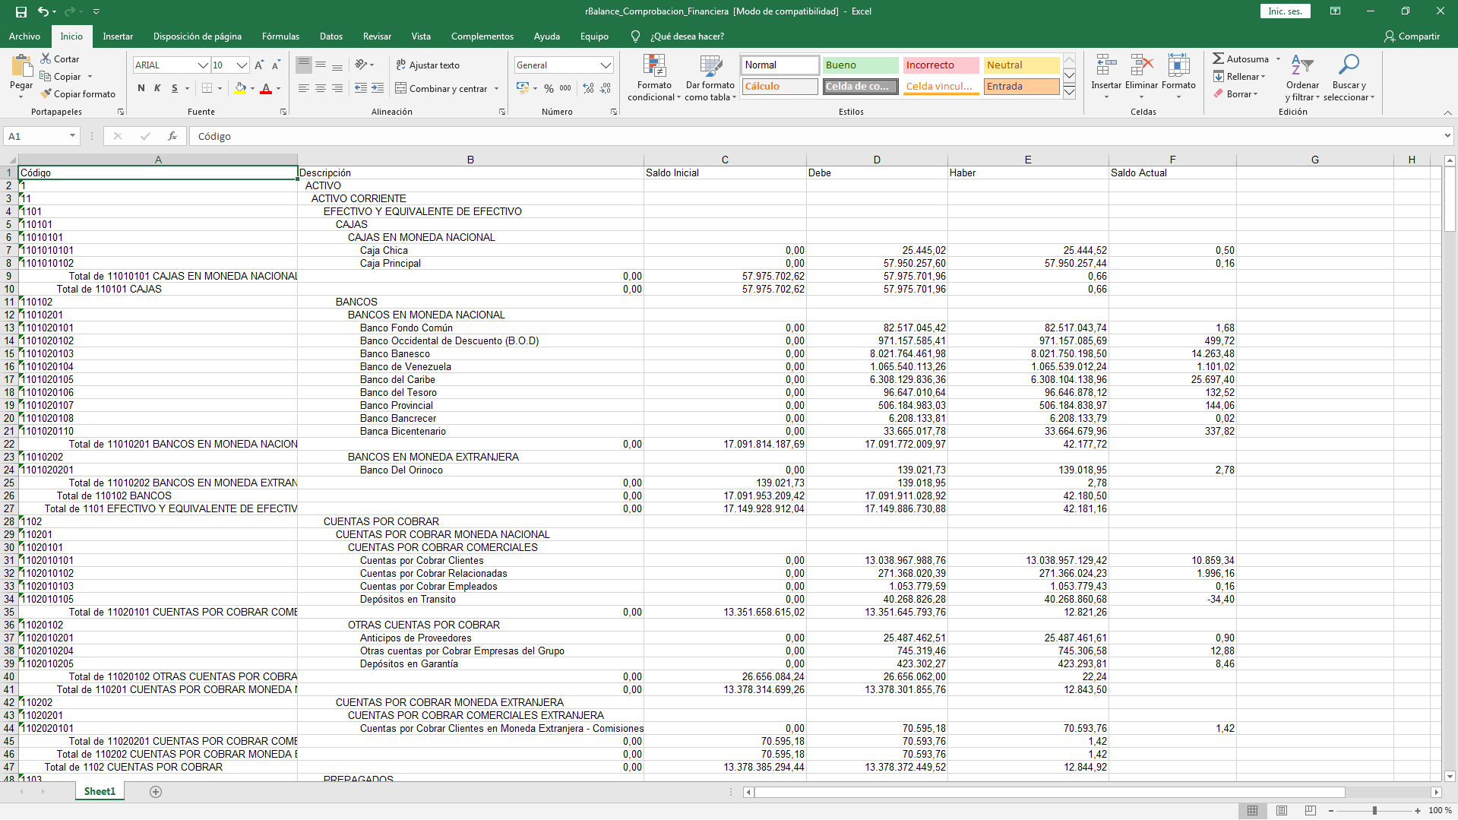Viewport: 1458px width, 820px height.
Task: Expand the General number format dropdown
Action: pos(606,65)
